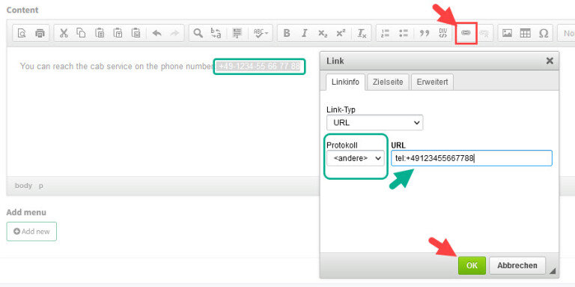Click the cab service sentence text
The height and width of the screenshot is (287, 575).
117,67
